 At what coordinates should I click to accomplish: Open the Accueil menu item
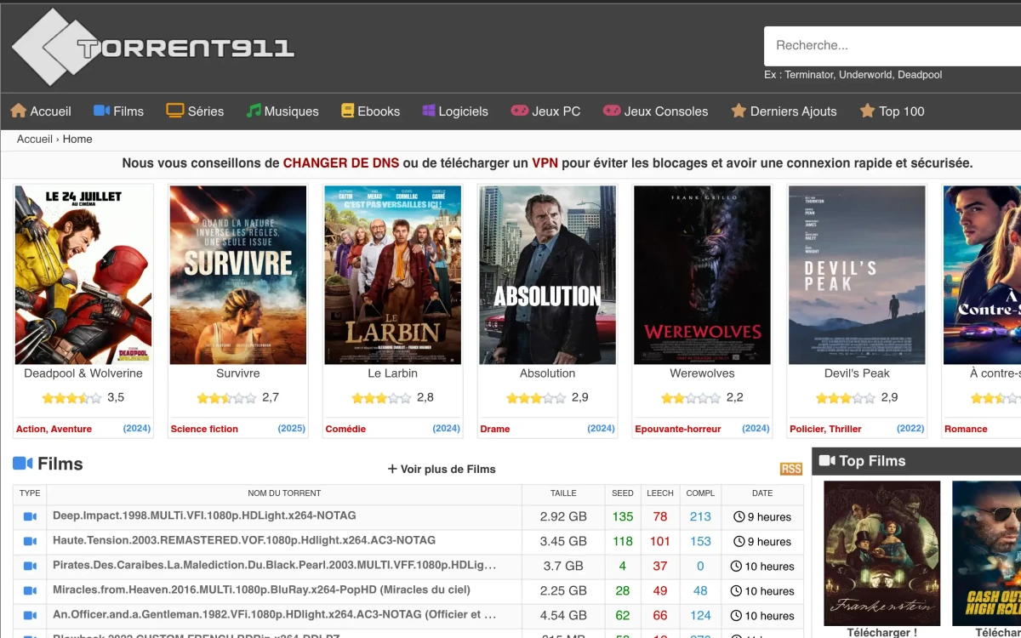(41, 111)
